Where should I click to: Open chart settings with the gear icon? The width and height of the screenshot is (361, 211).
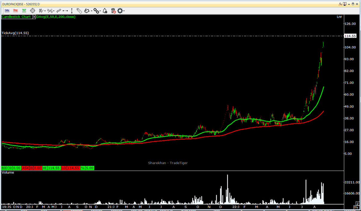coord(120,11)
